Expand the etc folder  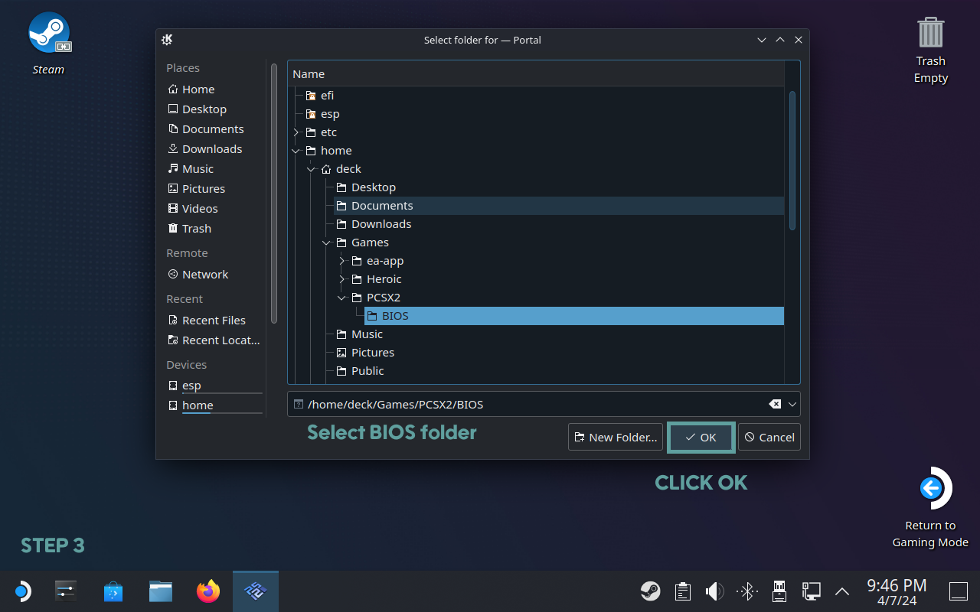pyautogui.click(x=296, y=132)
